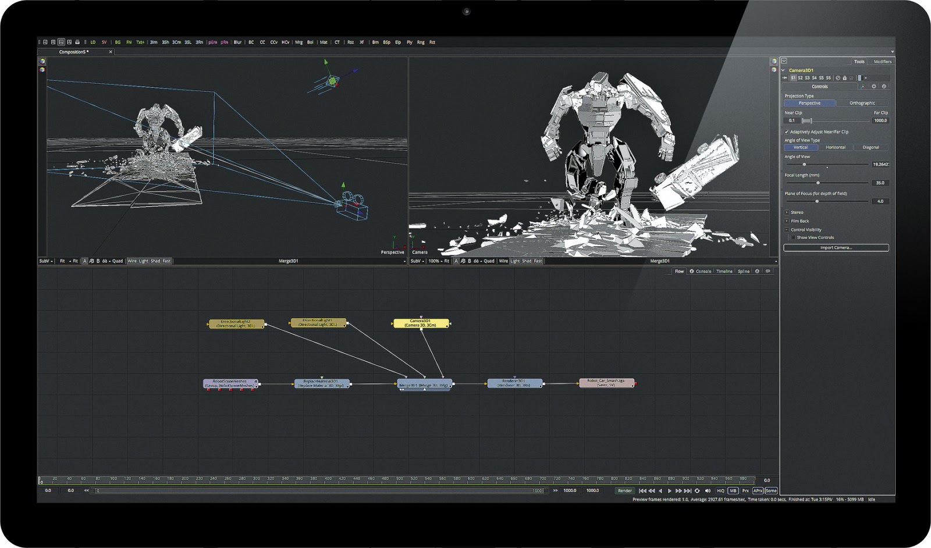931x548 pixels.
Task: Click the lock icon in Camera3D1 header
Action: (x=844, y=77)
